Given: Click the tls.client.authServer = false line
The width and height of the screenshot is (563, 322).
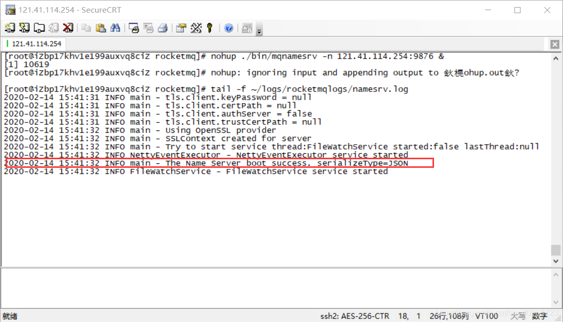Looking at the screenshot, I should pyautogui.click(x=158, y=114).
